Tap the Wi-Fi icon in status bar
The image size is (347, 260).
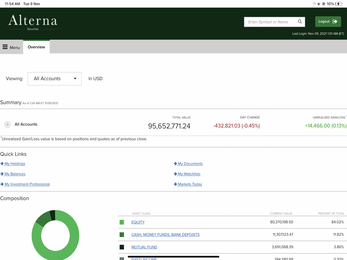tap(319, 4)
